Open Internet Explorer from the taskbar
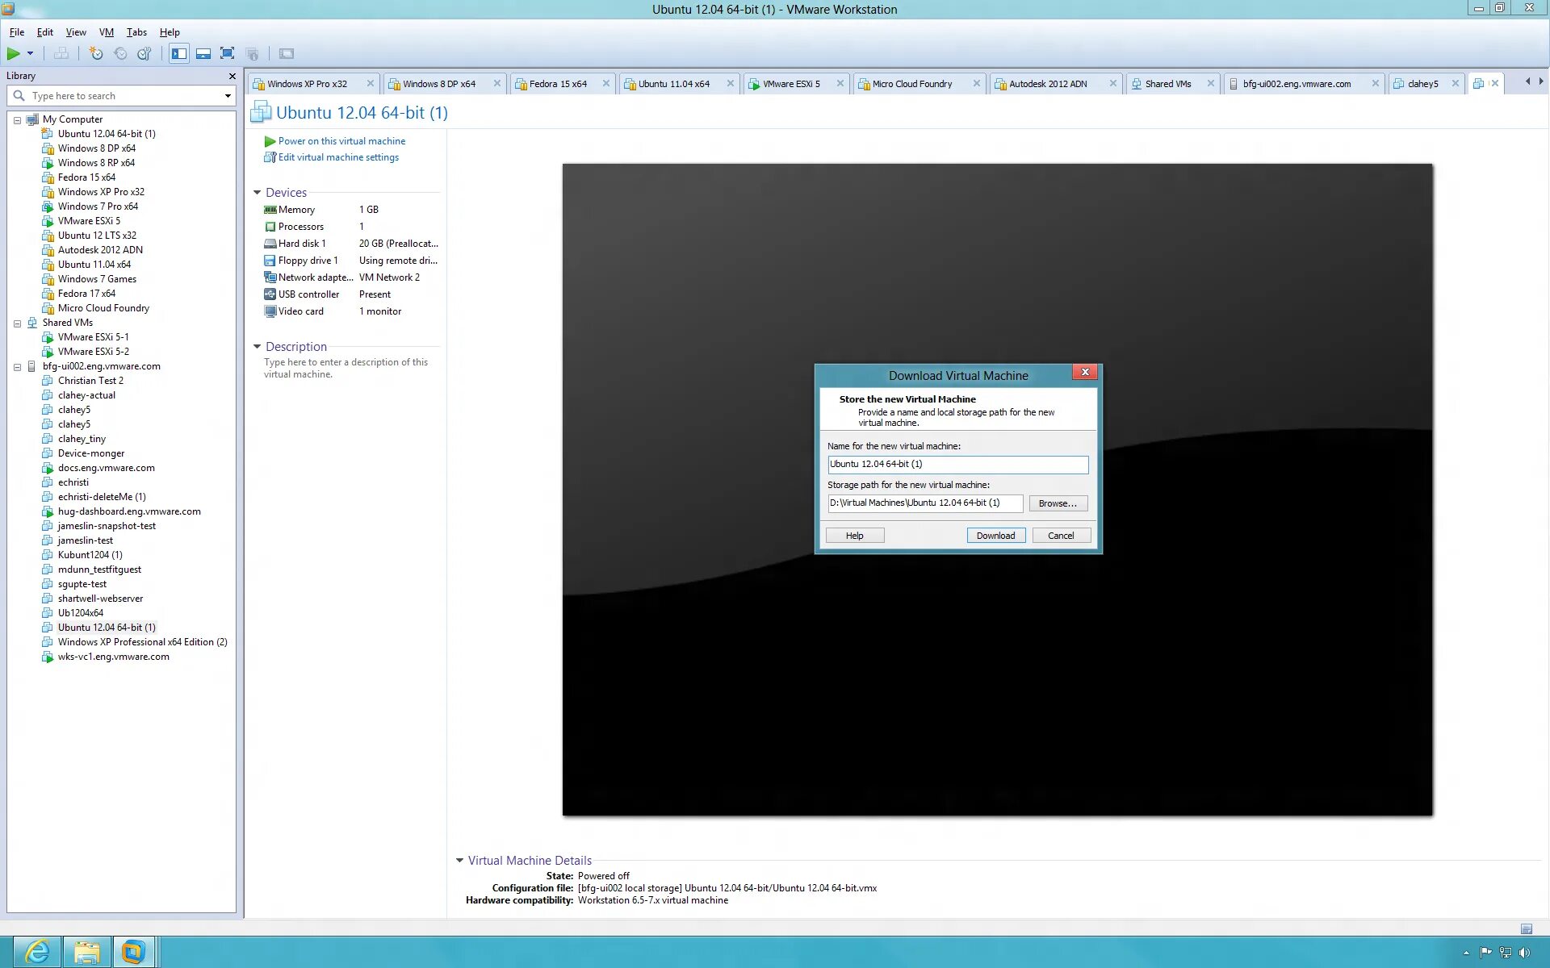The width and height of the screenshot is (1550, 968). coord(37,952)
